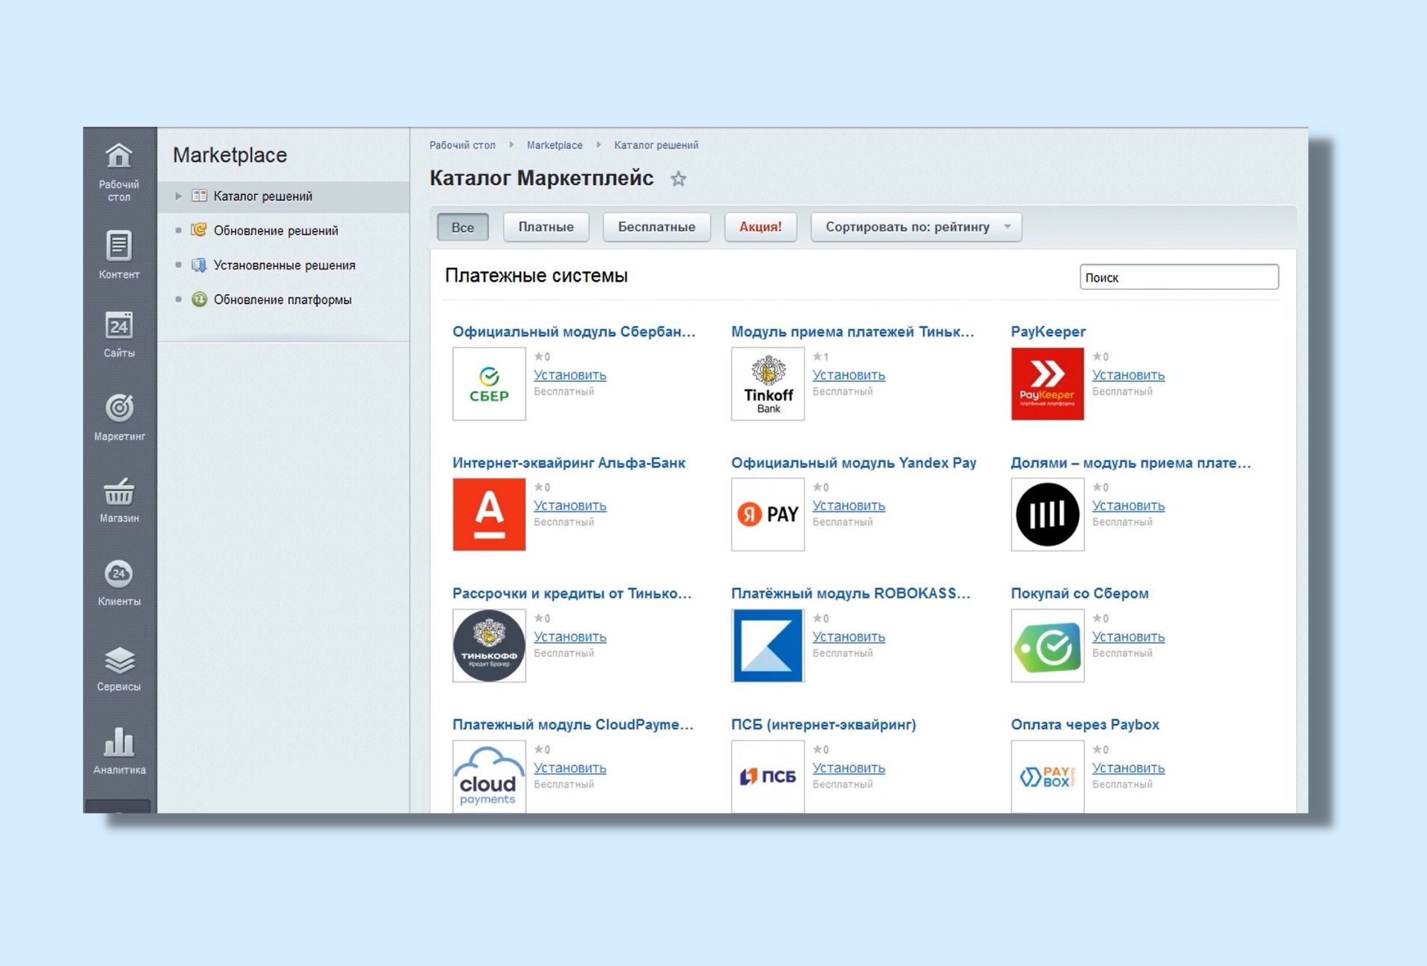
Task: Install the Tinkoff payment module
Action: tap(849, 375)
